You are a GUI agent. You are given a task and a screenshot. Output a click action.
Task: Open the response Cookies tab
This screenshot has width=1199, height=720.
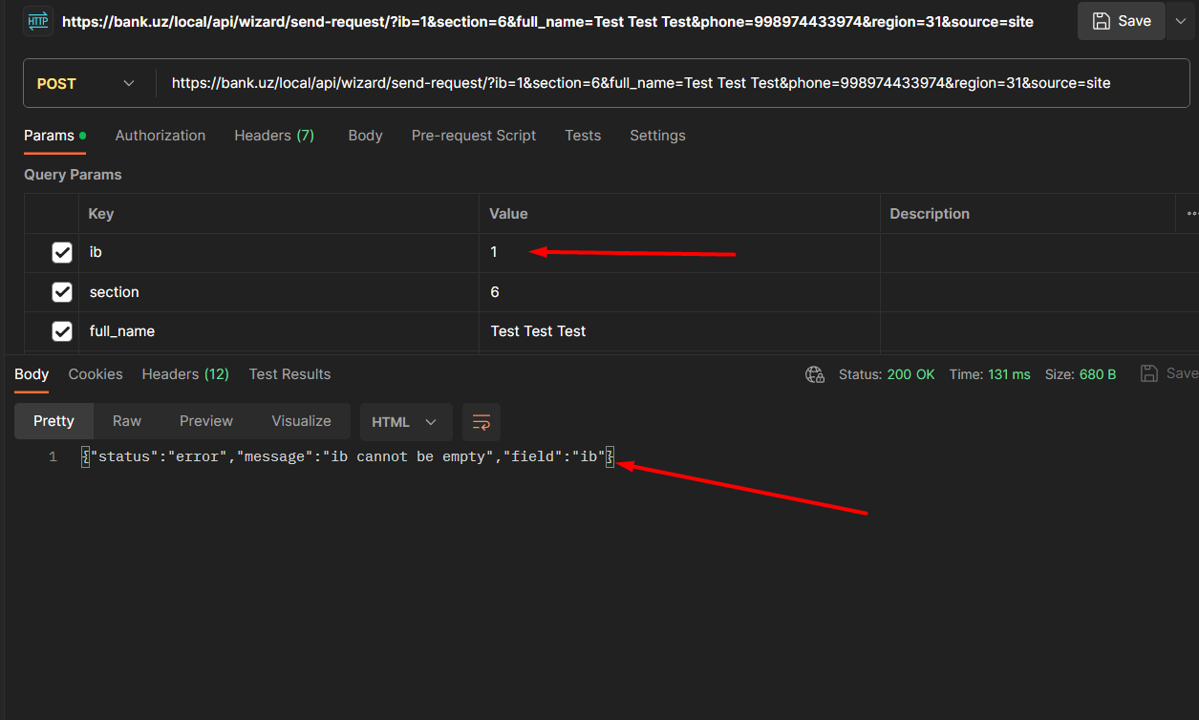[x=96, y=374]
